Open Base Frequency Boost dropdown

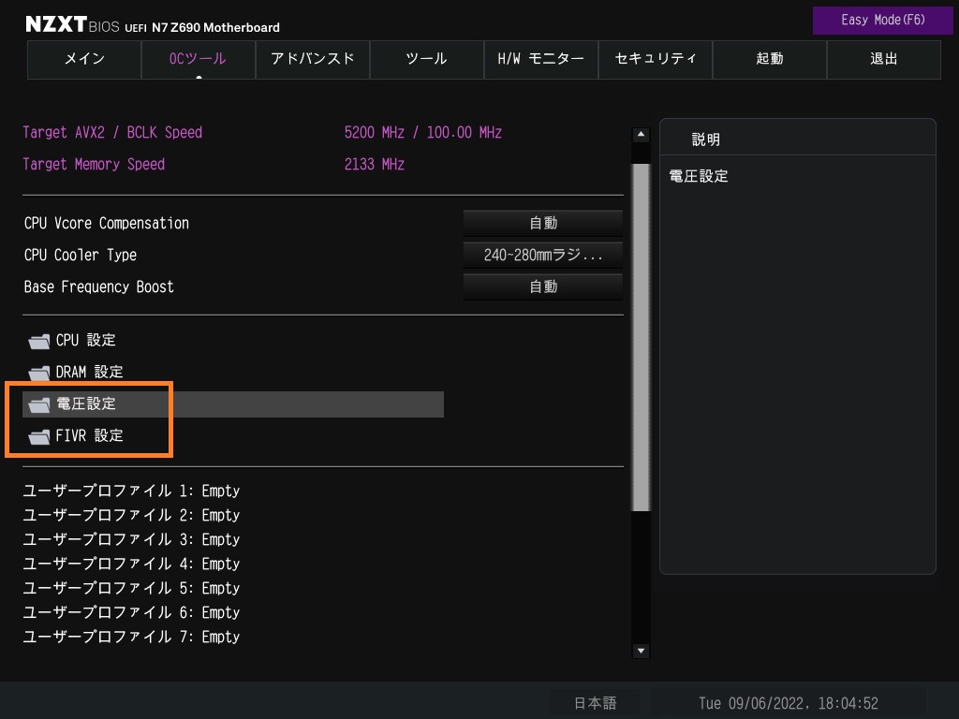pyautogui.click(x=542, y=286)
